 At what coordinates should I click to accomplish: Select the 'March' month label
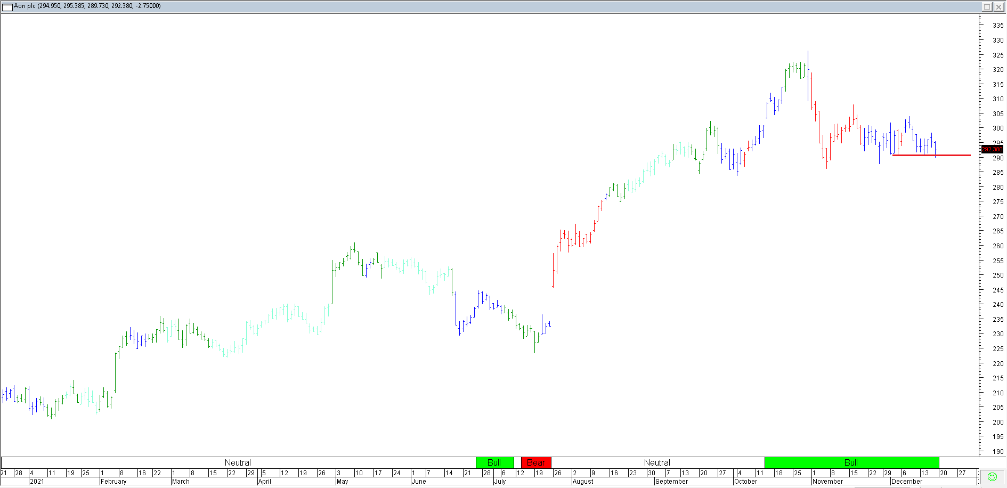(x=181, y=482)
